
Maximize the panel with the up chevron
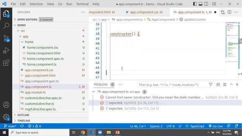pos(231,85)
